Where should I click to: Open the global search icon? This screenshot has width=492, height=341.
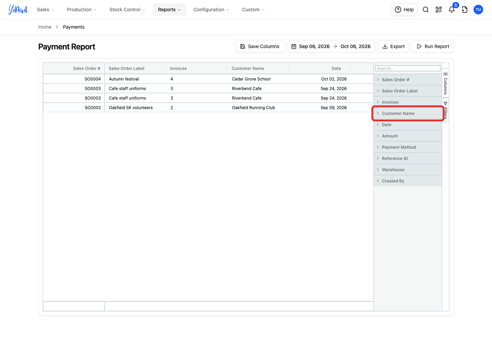[426, 10]
